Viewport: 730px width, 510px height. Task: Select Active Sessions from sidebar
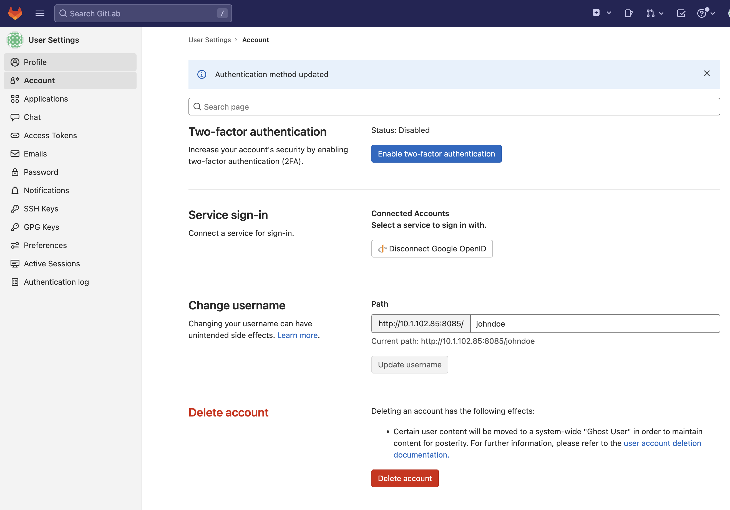click(x=52, y=264)
